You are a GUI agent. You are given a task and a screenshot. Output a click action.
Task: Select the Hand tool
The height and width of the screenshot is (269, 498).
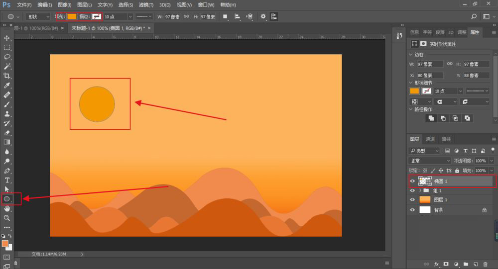[x=7, y=208]
